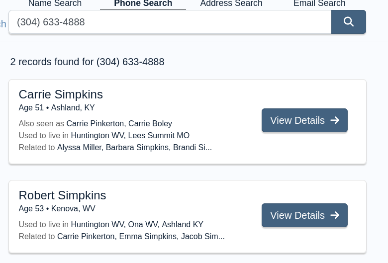Go to the Email Search tab
The width and height of the screenshot is (388, 263).
pos(319,4)
